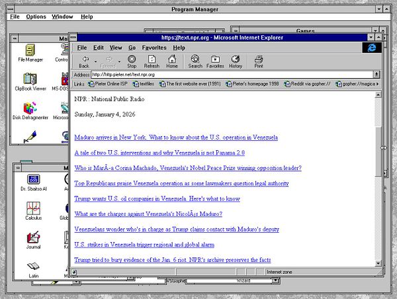Print the page with Print button

point(259,62)
